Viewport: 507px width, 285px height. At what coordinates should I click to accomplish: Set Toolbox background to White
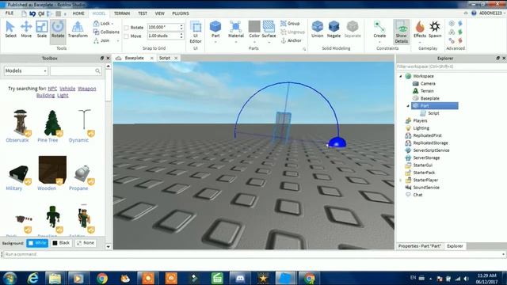[x=37, y=243]
